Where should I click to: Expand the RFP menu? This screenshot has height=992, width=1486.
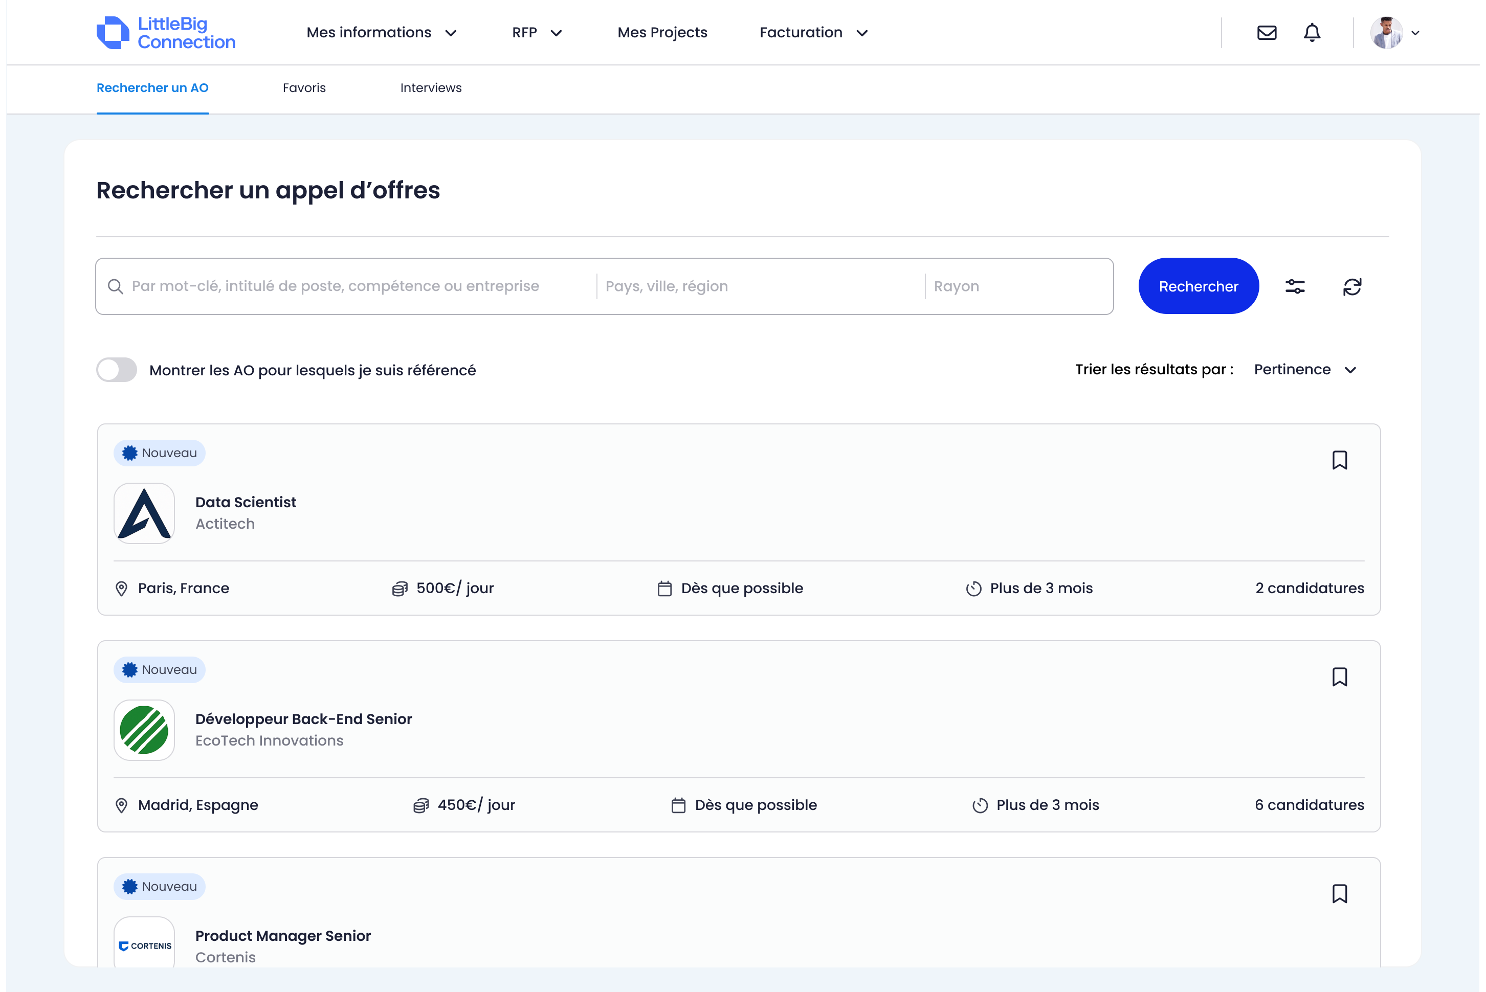[537, 32]
